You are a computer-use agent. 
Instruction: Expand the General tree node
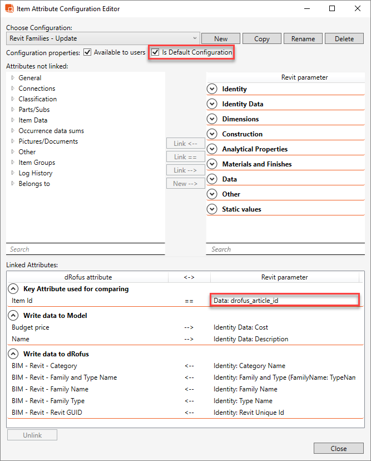[13, 78]
